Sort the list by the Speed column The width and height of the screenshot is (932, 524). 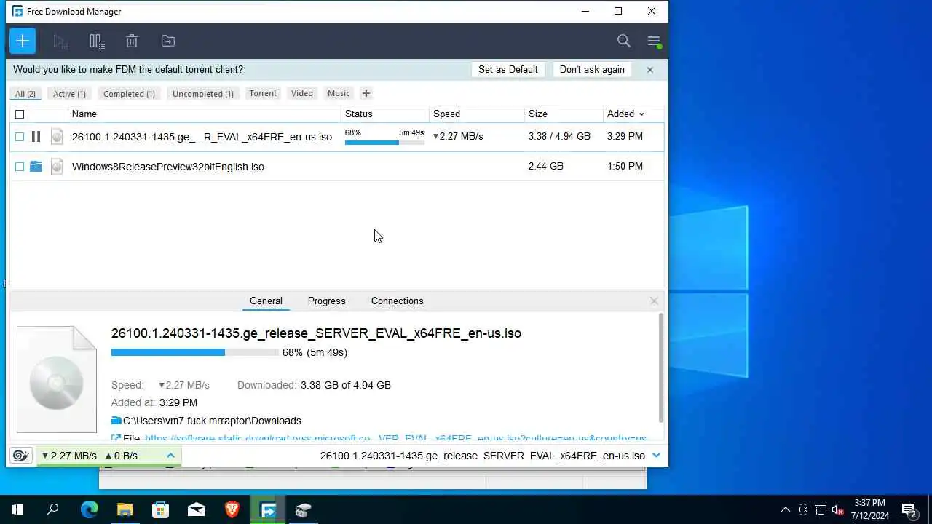pos(446,114)
